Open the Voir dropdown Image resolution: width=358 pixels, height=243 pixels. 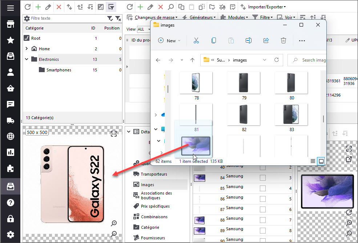click(x=286, y=17)
